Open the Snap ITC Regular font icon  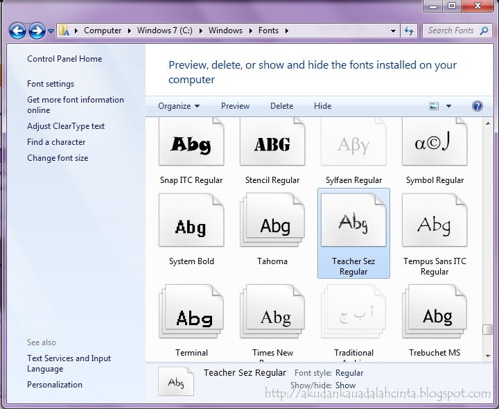191,143
